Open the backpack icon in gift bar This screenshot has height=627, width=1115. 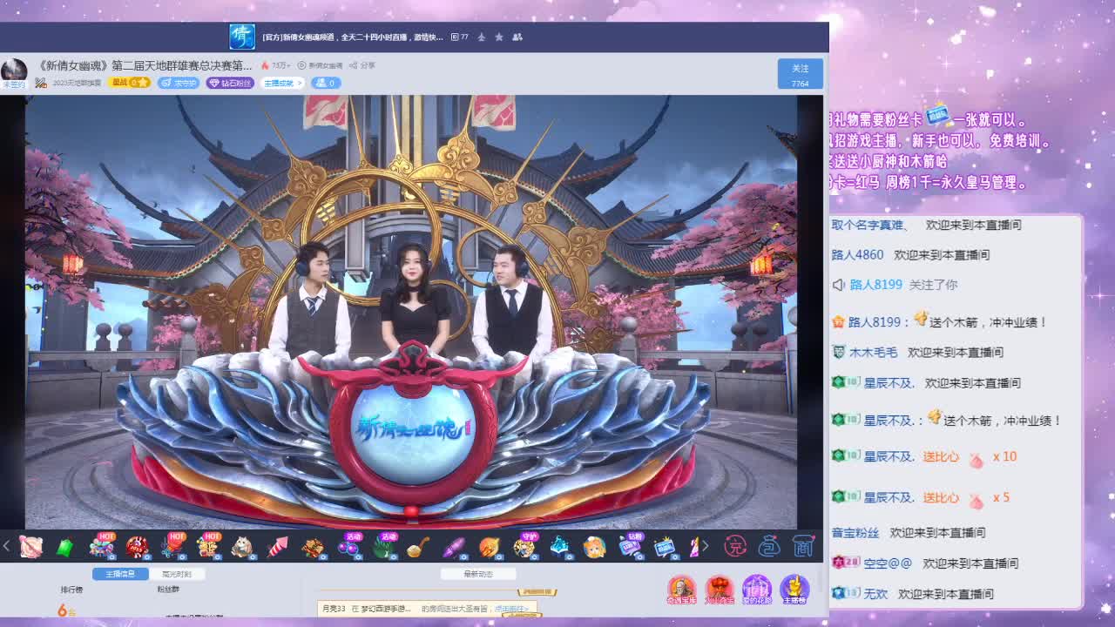(769, 547)
